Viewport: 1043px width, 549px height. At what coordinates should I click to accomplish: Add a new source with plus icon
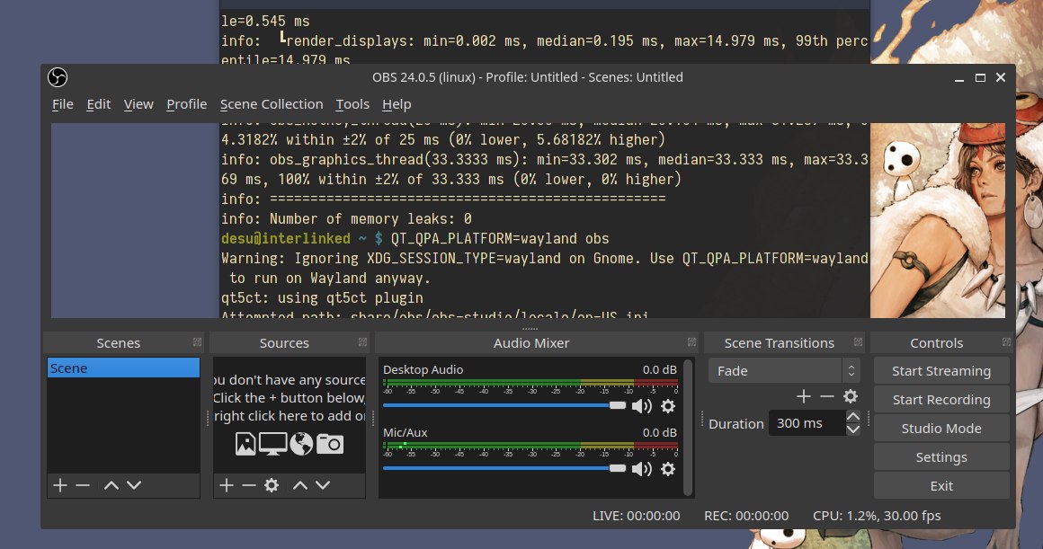(x=227, y=485)
